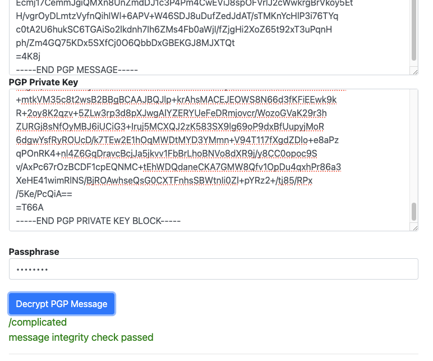Click the Decrypt PGP Message button

click(x=62, y=304)
